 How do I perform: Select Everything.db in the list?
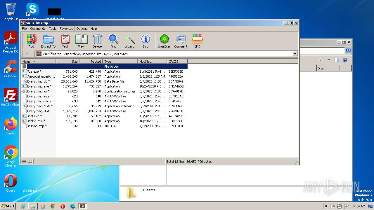click(104, 81)
